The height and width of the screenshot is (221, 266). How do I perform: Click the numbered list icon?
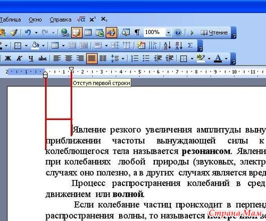pos(135,58)
